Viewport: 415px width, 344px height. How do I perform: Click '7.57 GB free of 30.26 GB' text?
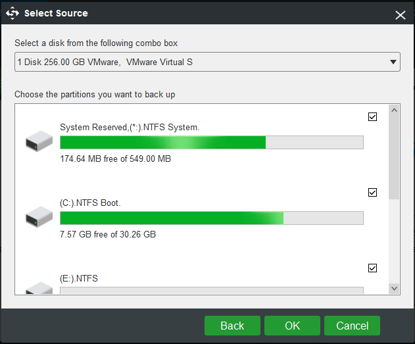(108, 234)
